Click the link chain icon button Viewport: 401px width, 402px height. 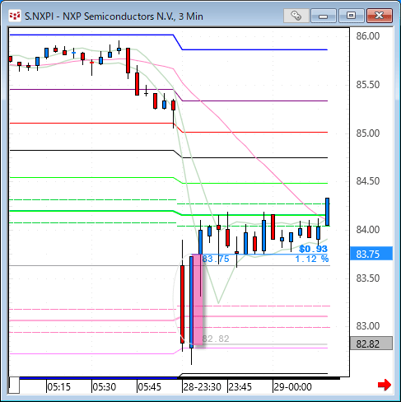[x=296, y=16]
